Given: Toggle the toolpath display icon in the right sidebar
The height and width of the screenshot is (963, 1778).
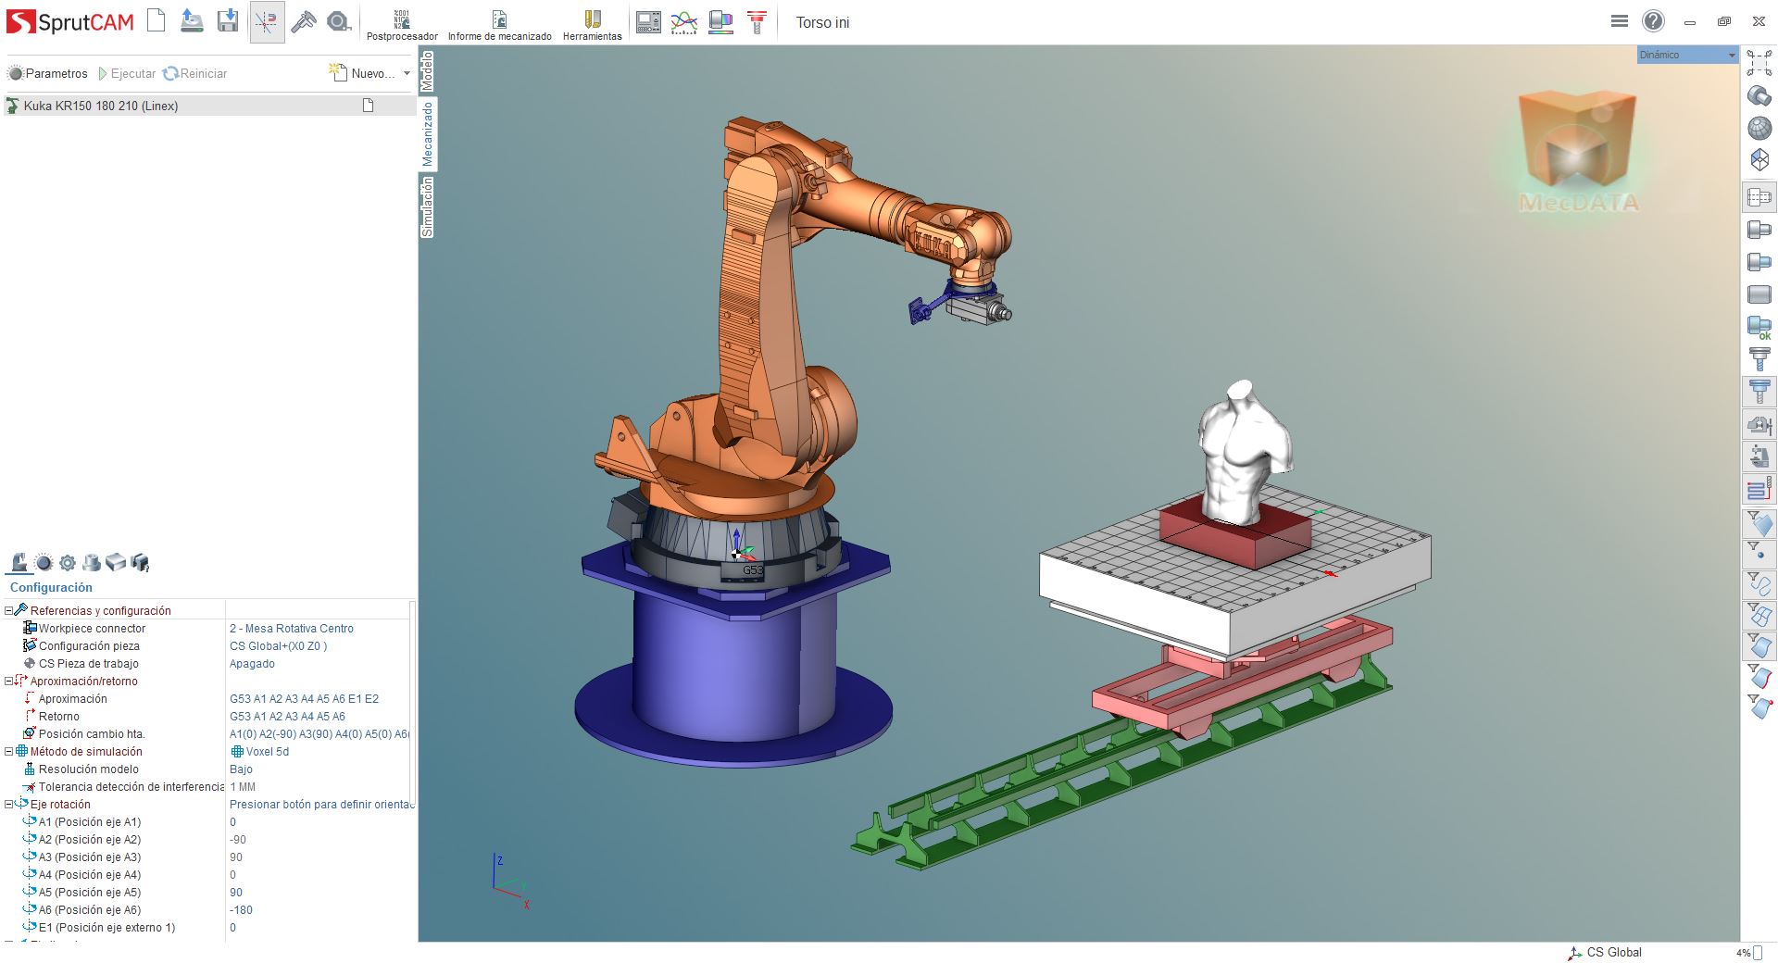Looking at the screenshot, I should [x=1759, y=490].
